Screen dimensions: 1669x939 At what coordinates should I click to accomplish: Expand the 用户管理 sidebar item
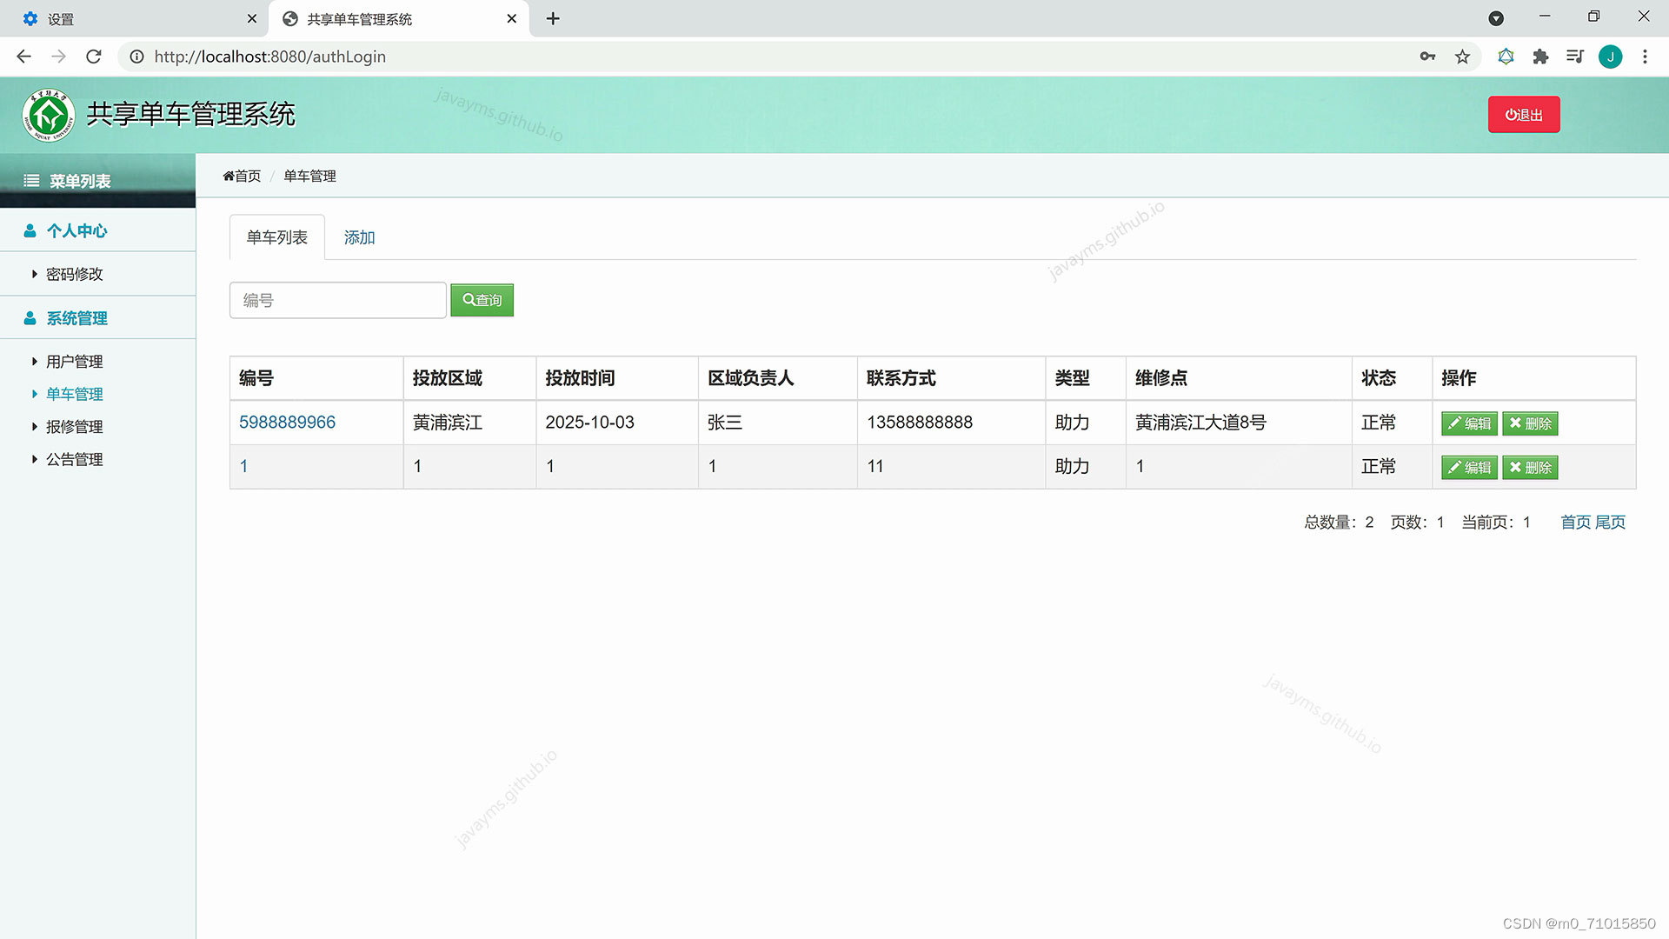click(x=73, y=362)
